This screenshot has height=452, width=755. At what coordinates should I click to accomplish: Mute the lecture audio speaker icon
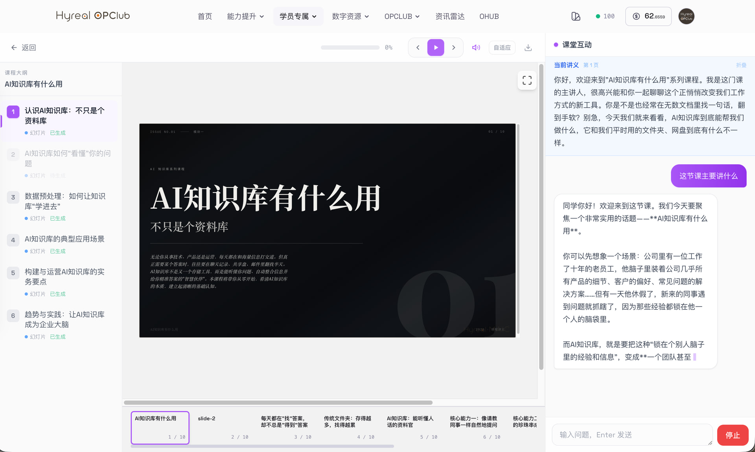476,48
